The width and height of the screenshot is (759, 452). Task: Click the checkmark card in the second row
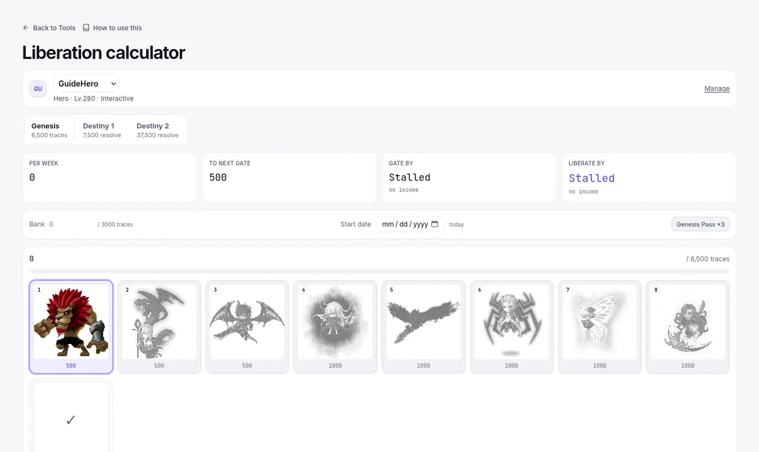click(71, 416)
